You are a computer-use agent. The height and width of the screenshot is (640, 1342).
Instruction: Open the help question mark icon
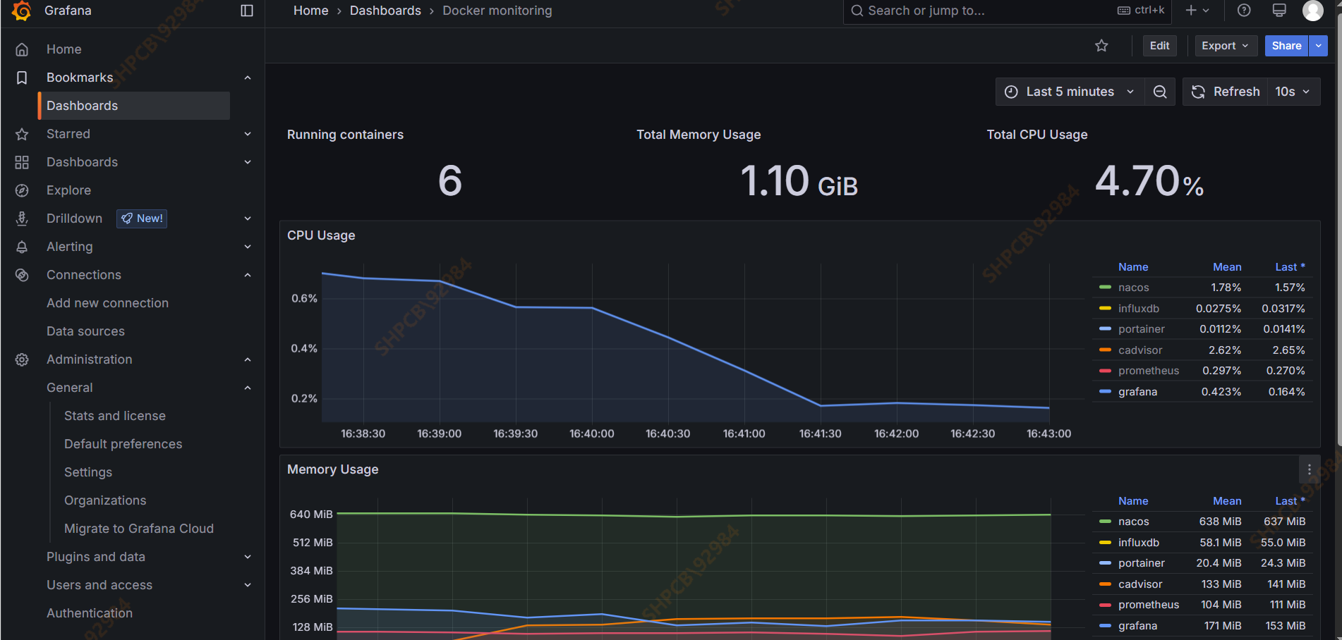[1244, 11]
